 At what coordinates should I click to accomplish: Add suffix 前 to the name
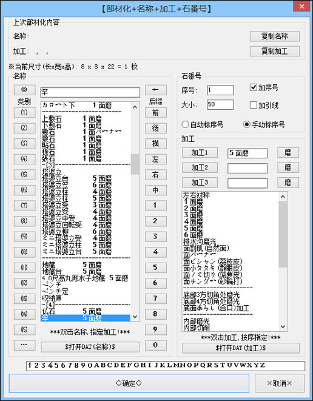tap(156, 113)
